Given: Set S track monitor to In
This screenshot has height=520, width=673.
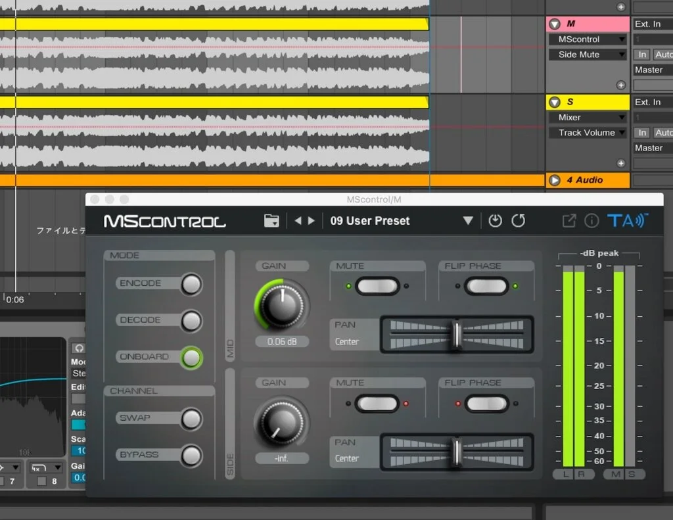Looking at the screenshot, I should coord(642,133).
